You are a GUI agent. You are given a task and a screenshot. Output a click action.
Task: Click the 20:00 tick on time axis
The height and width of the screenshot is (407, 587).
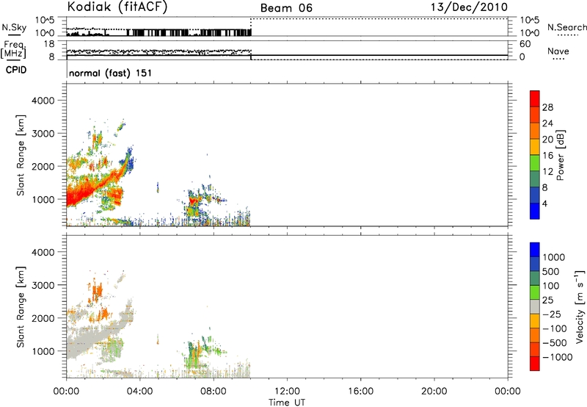(434, 391)
